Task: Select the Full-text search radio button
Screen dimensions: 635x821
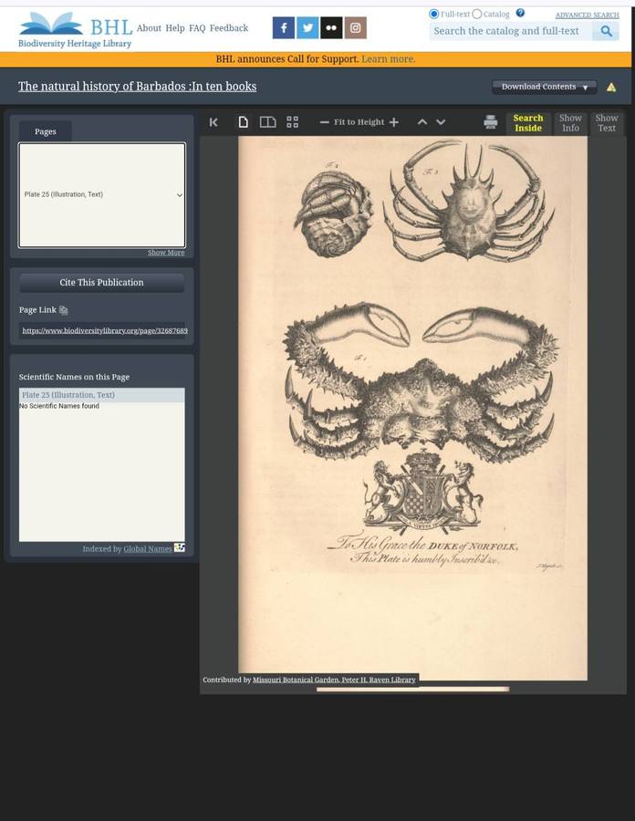Action: 433,14
